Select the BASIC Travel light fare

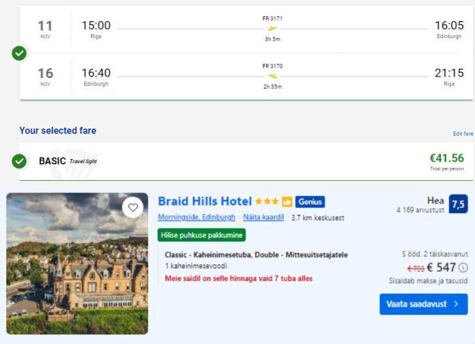pos(68,161)
